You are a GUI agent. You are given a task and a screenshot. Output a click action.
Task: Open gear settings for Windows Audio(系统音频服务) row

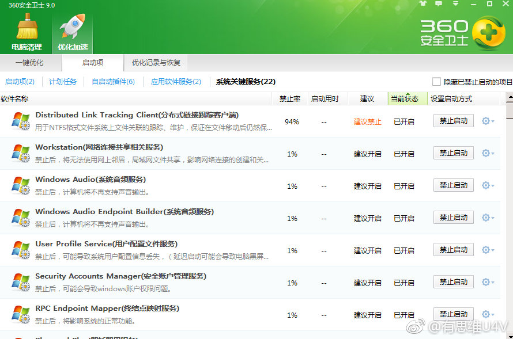pyautogui.click(x=488, y=185)
